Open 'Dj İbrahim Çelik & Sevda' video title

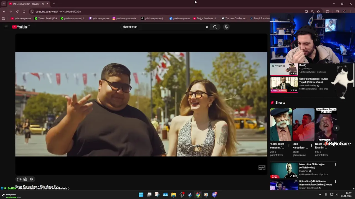[315, 183]
